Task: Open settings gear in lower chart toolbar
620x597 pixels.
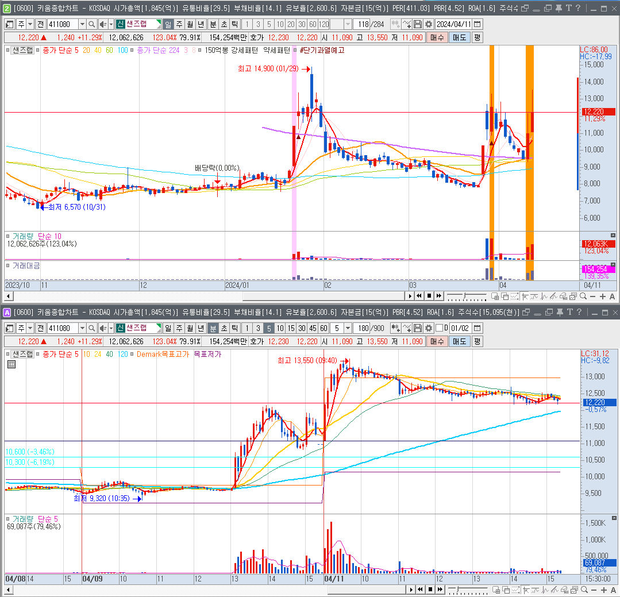Action: pos(429,328)
